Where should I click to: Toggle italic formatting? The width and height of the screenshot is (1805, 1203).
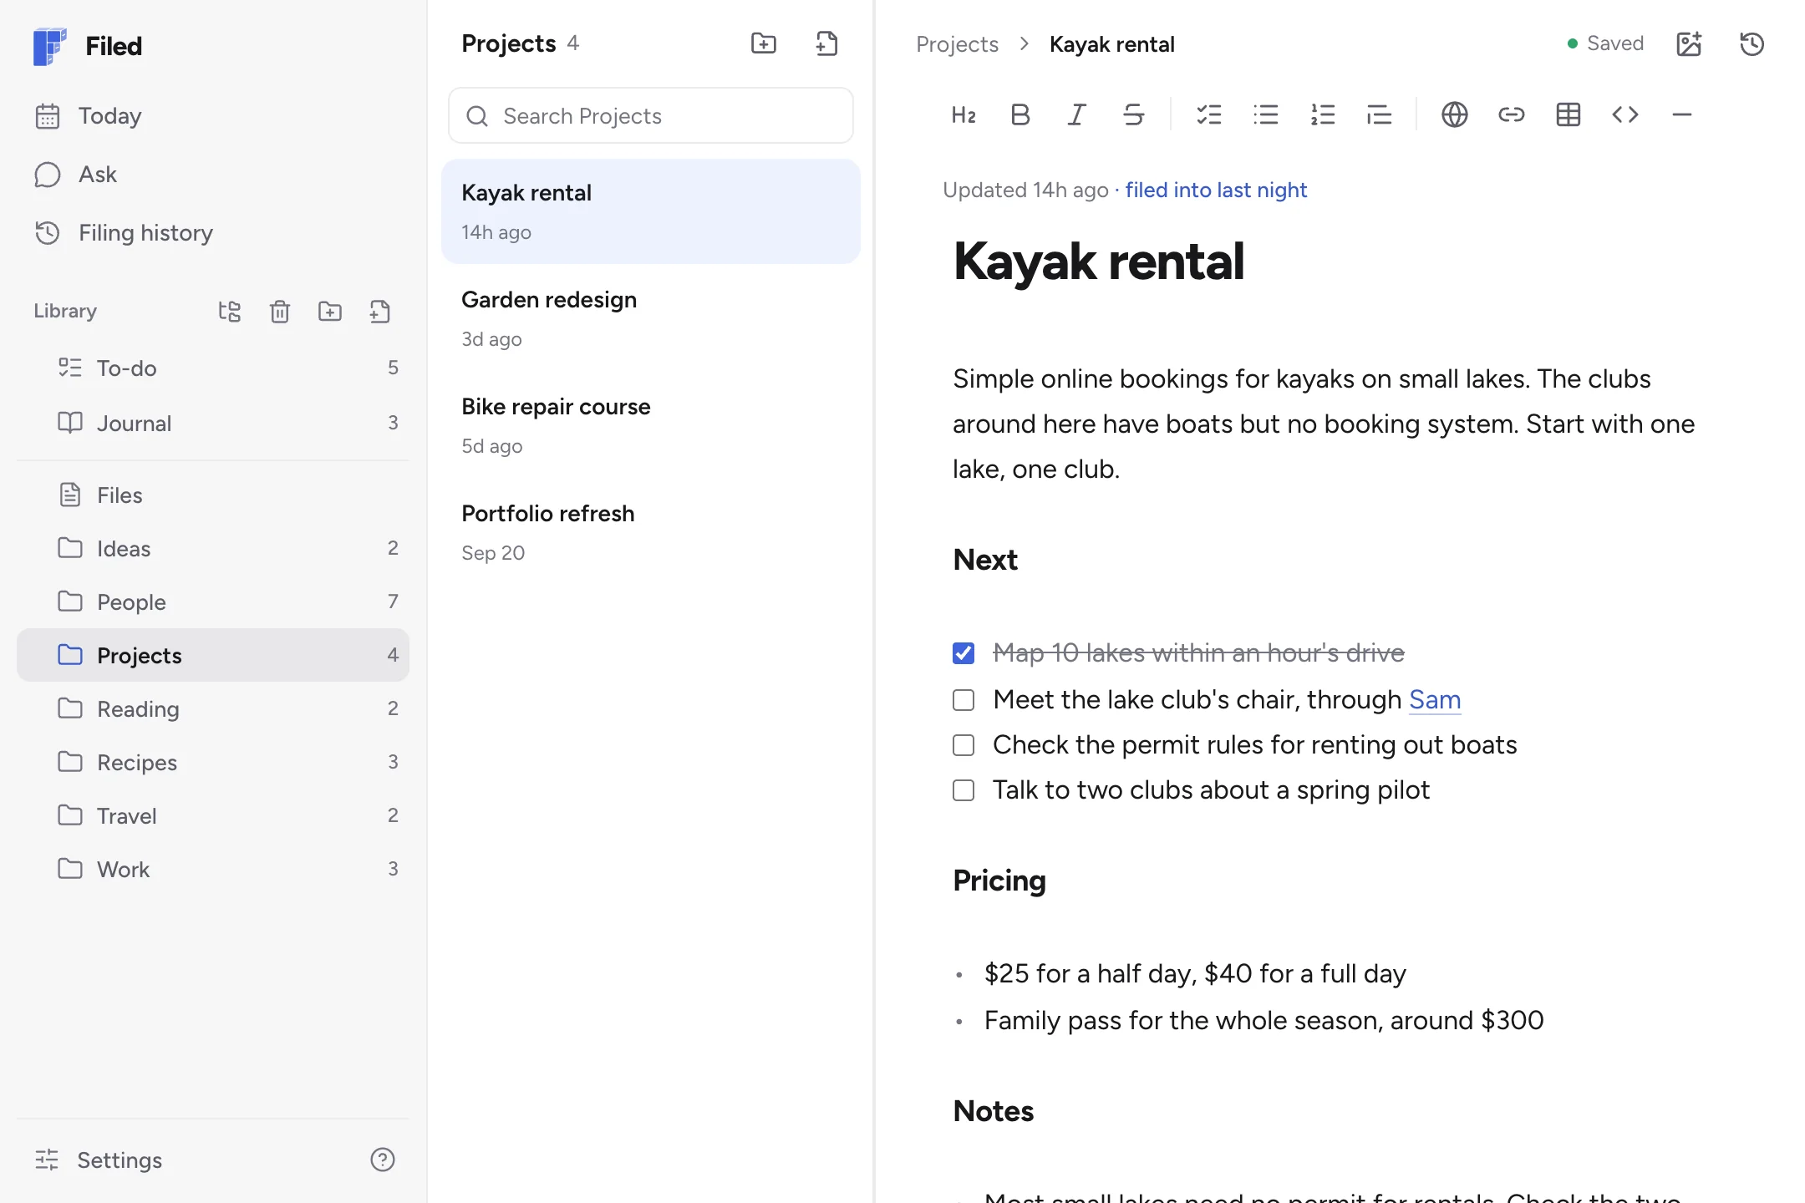coord(1077,114)
